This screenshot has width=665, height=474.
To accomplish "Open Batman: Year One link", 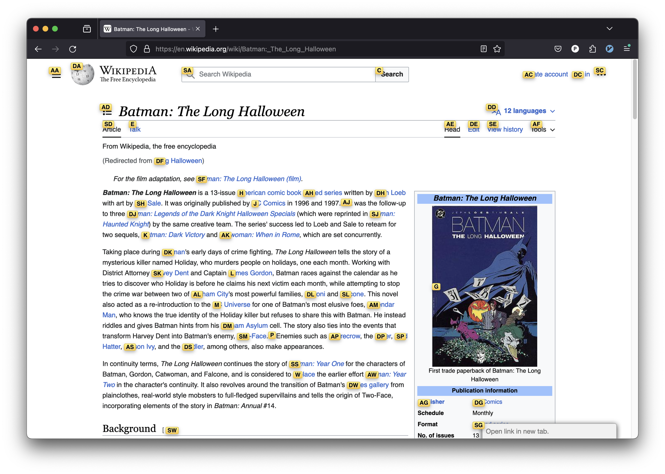I will pos(316,364).
